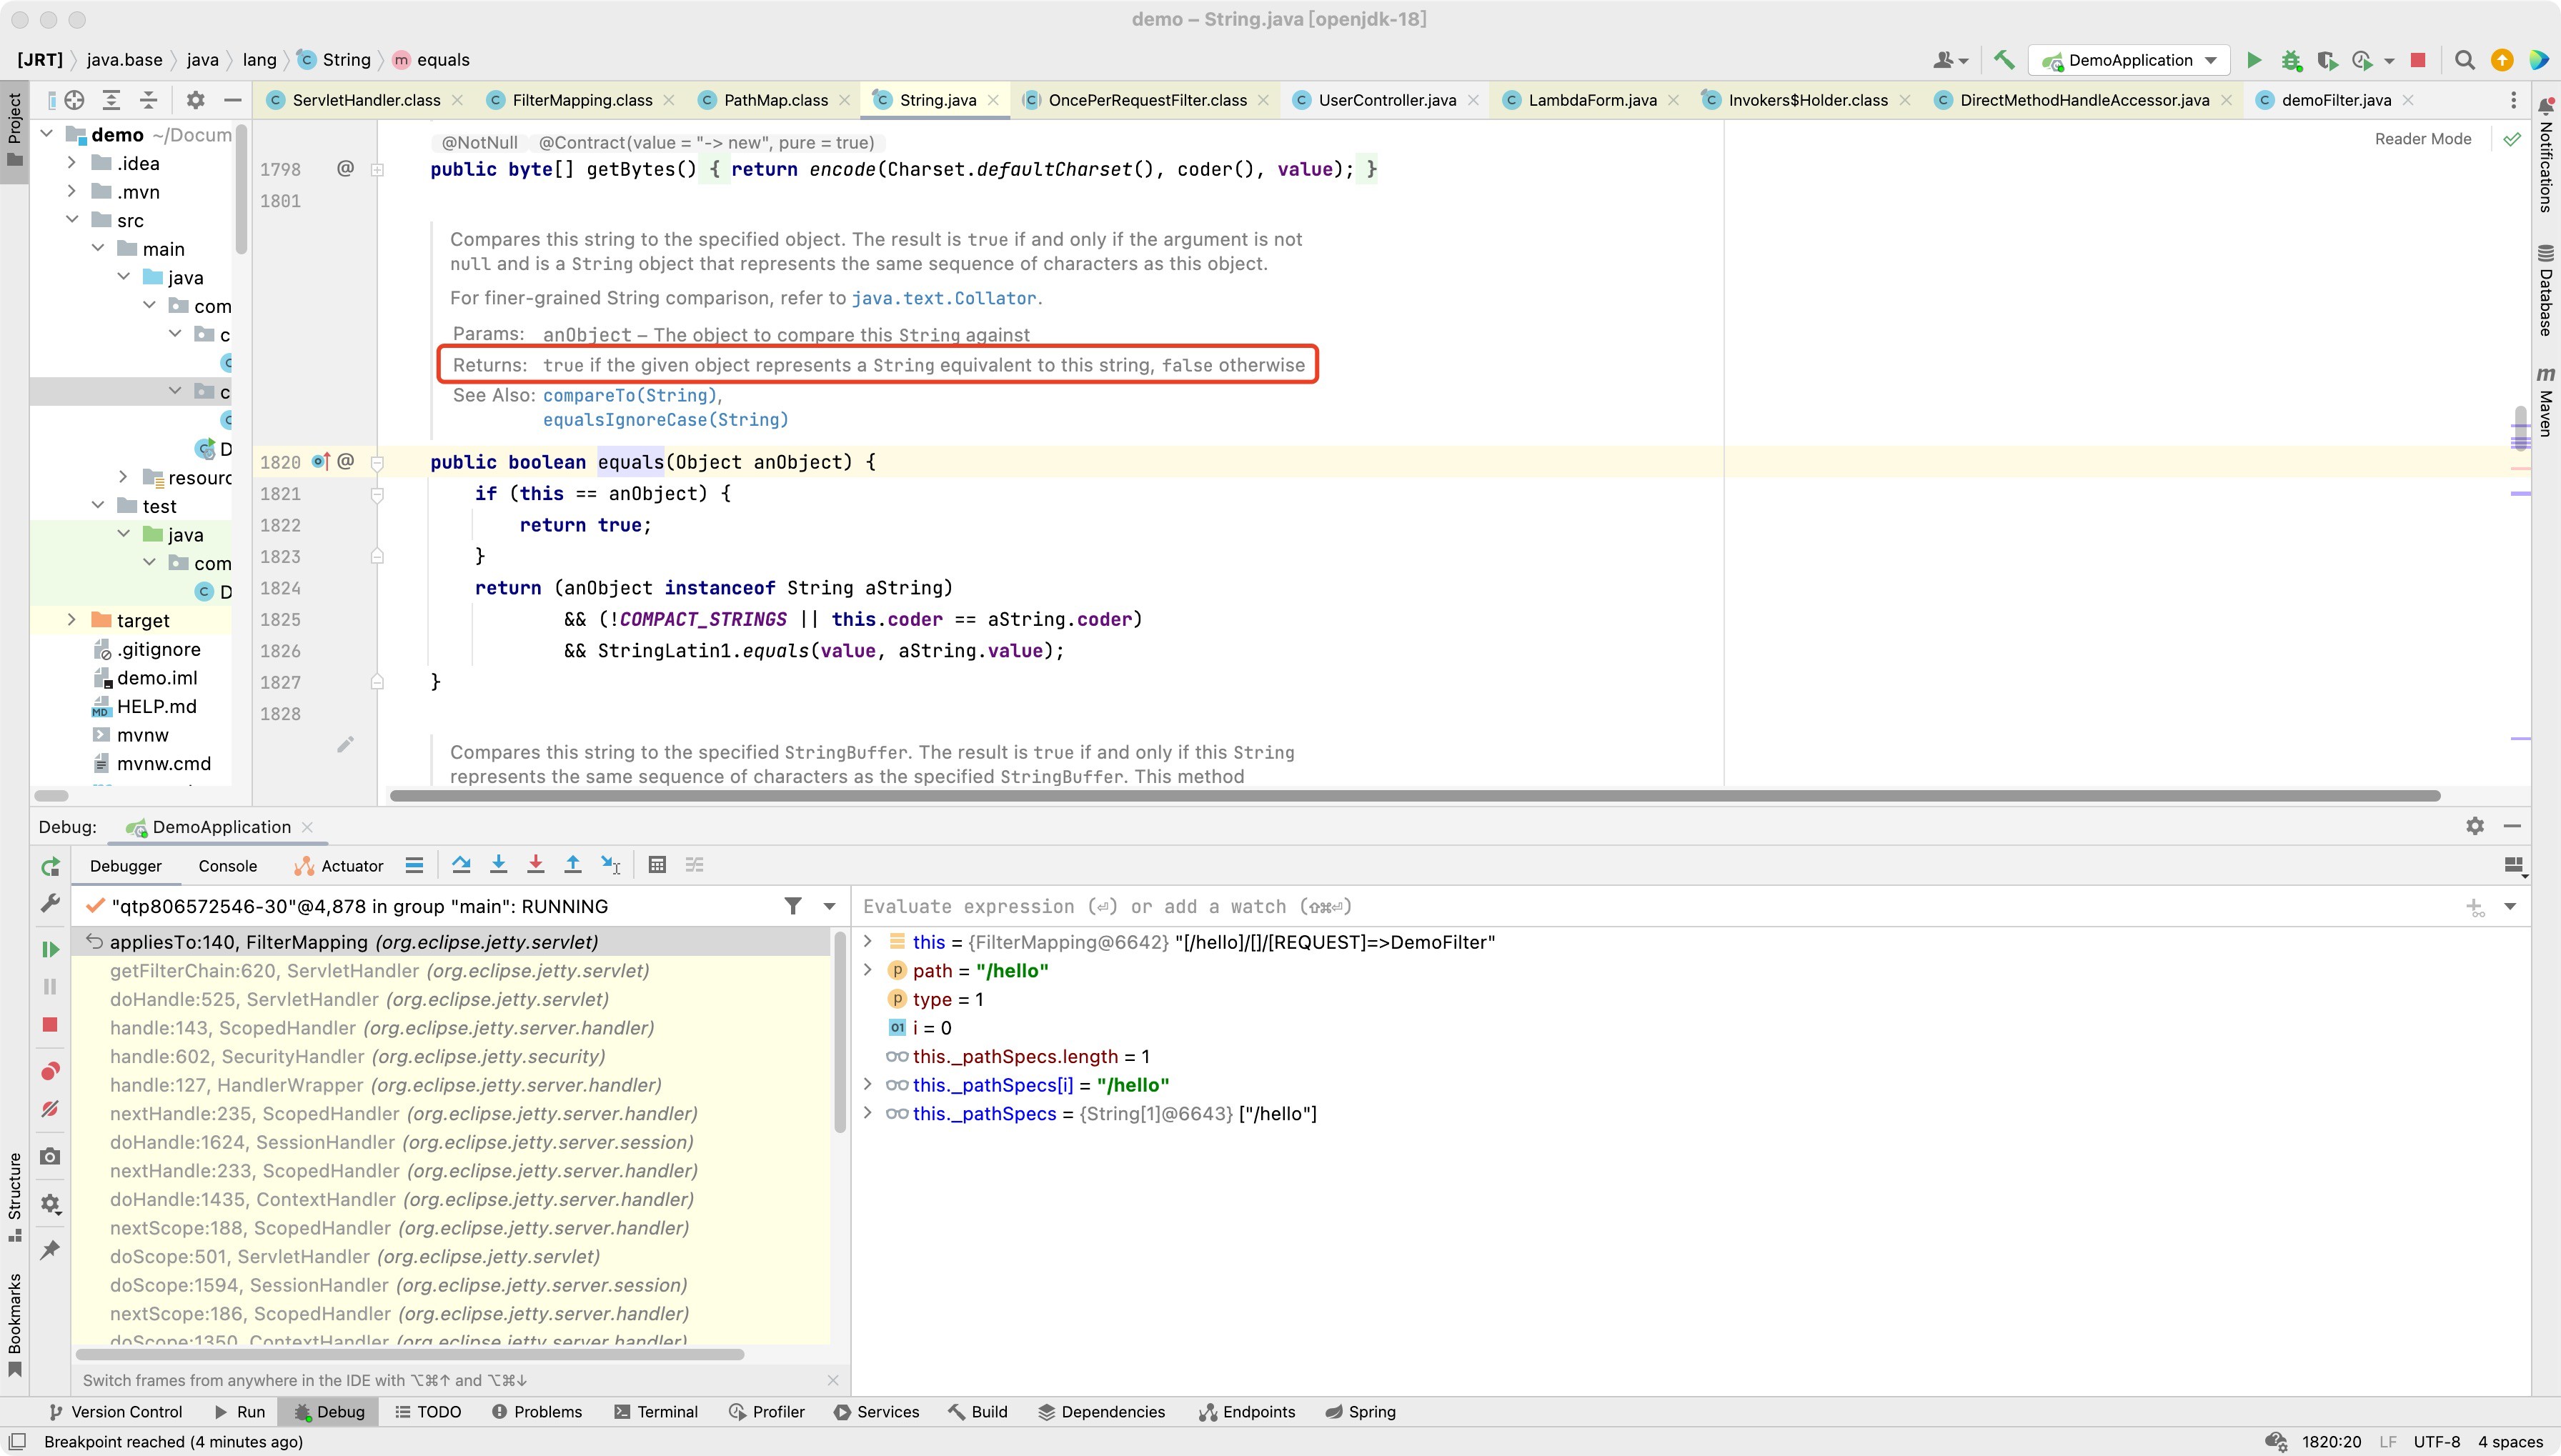Click the editor horizontal scrollbar

[x=1414, y=796]
